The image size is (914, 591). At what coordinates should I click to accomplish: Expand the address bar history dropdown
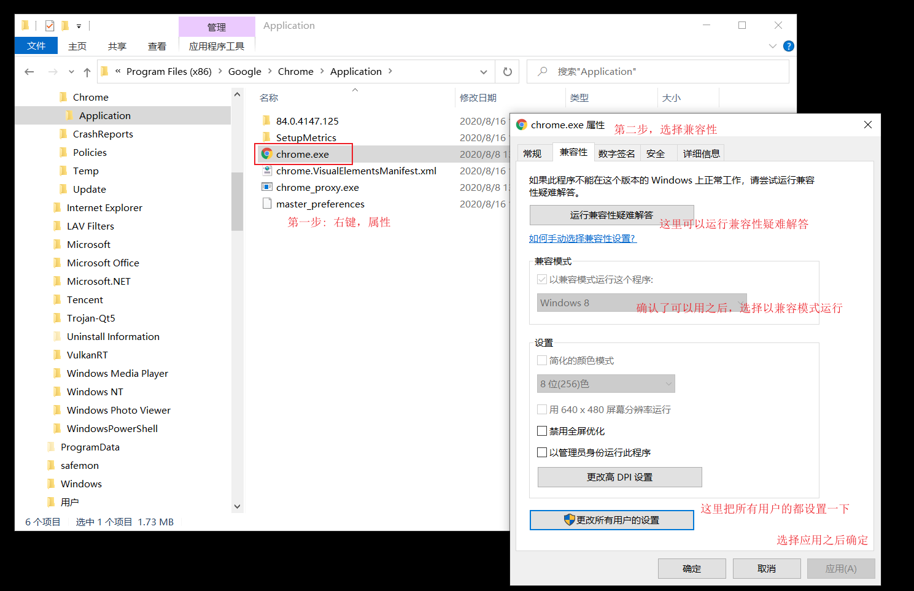484,72
